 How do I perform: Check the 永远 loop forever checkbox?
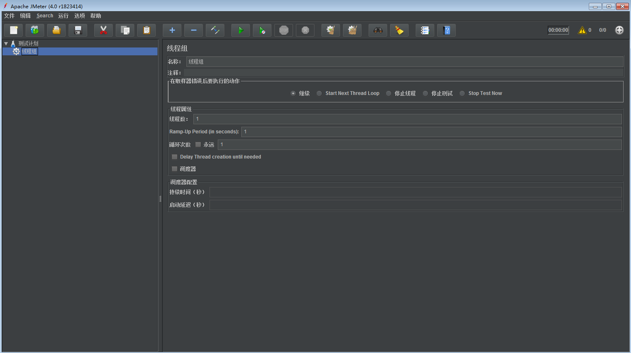[198, 145]
